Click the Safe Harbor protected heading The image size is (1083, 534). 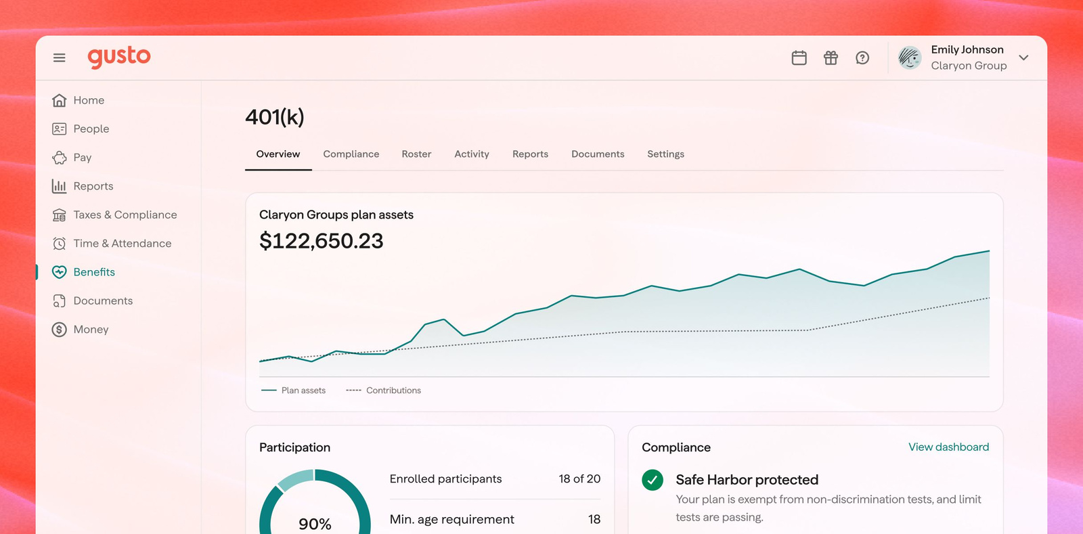[747, 480]
